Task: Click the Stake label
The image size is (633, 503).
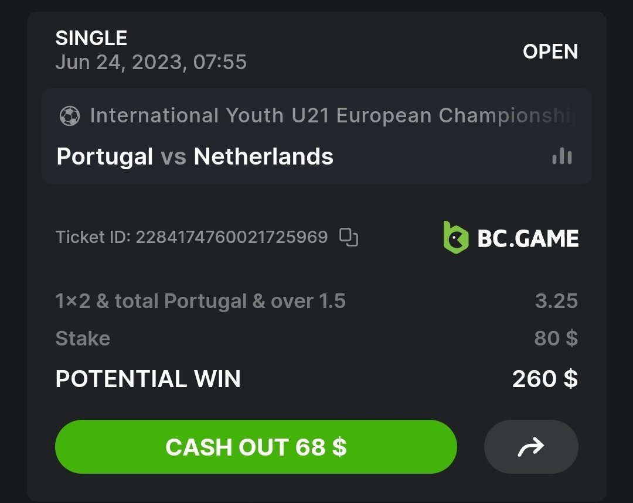Action: [x=83, y=338]
